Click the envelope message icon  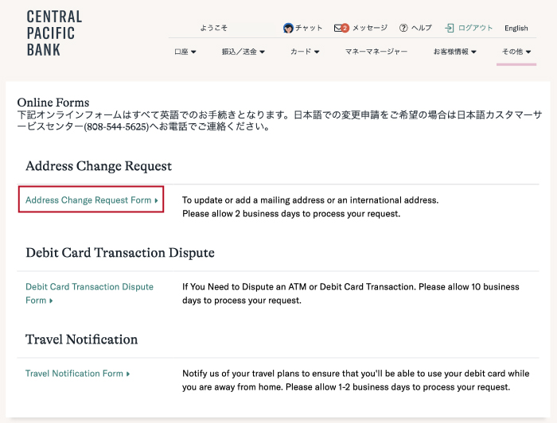click(x=339, y=28)
